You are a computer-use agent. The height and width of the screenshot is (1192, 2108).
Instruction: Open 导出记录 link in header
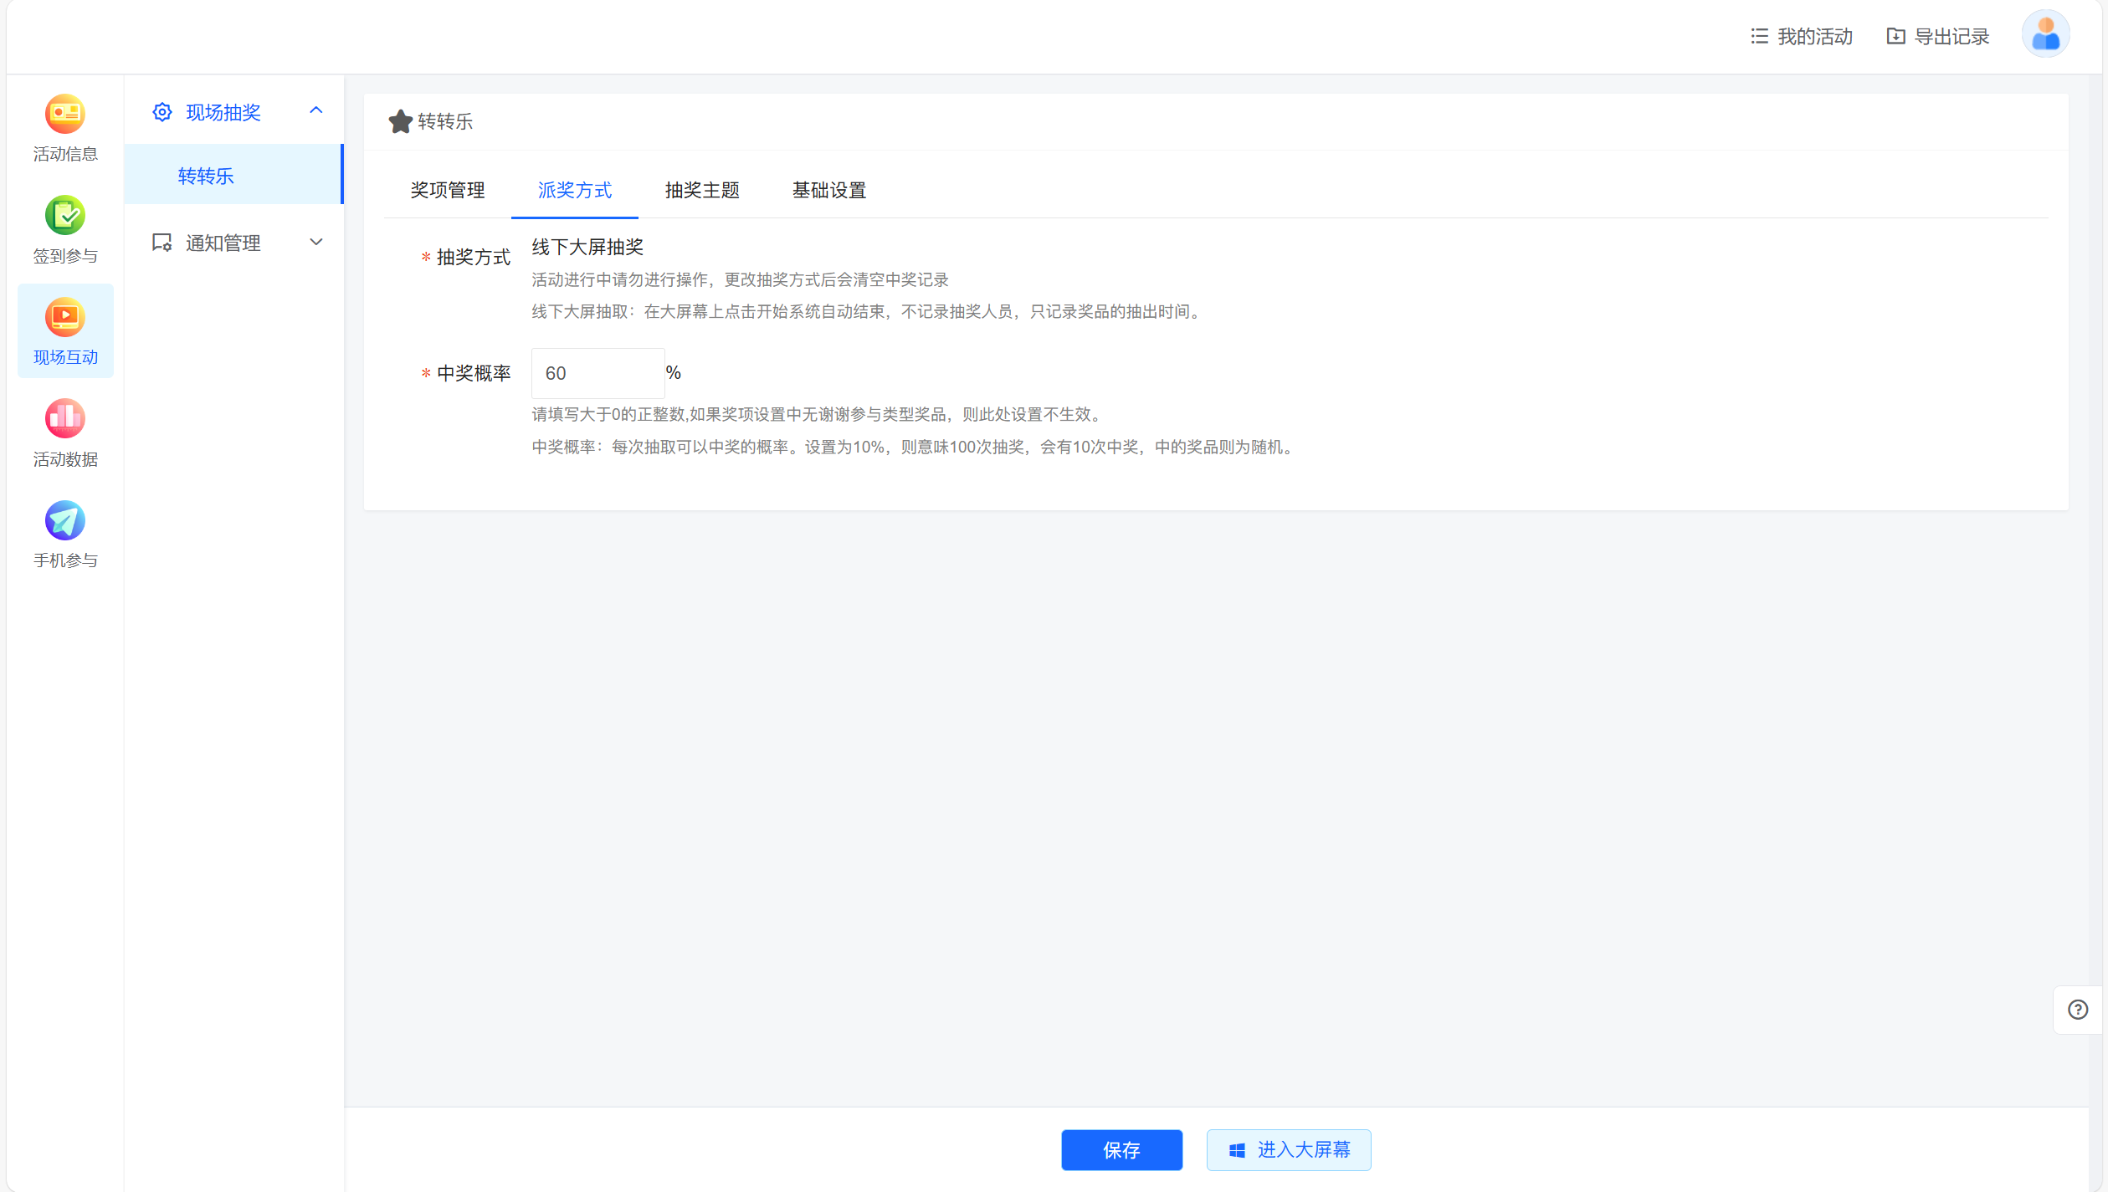coord(1937,37)
